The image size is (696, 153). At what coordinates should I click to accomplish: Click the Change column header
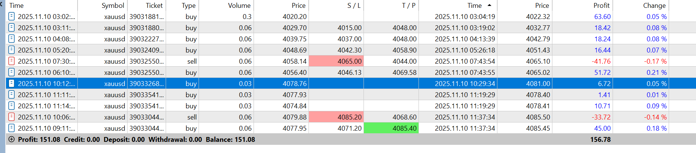(x=654, y=5)
